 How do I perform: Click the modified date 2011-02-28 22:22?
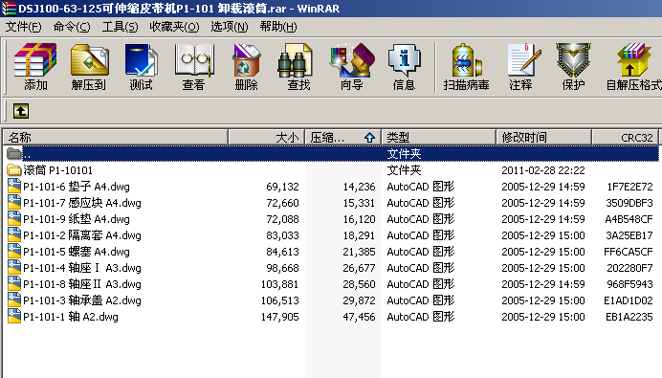click(x=543, y=170)
